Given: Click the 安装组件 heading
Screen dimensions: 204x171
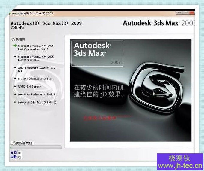Looking at the screenshot, I should 19,39.
